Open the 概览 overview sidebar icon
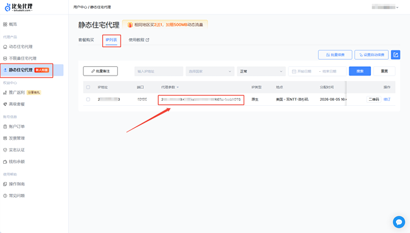The width and height of the screenshot is (410, 233). pos(5,25)
